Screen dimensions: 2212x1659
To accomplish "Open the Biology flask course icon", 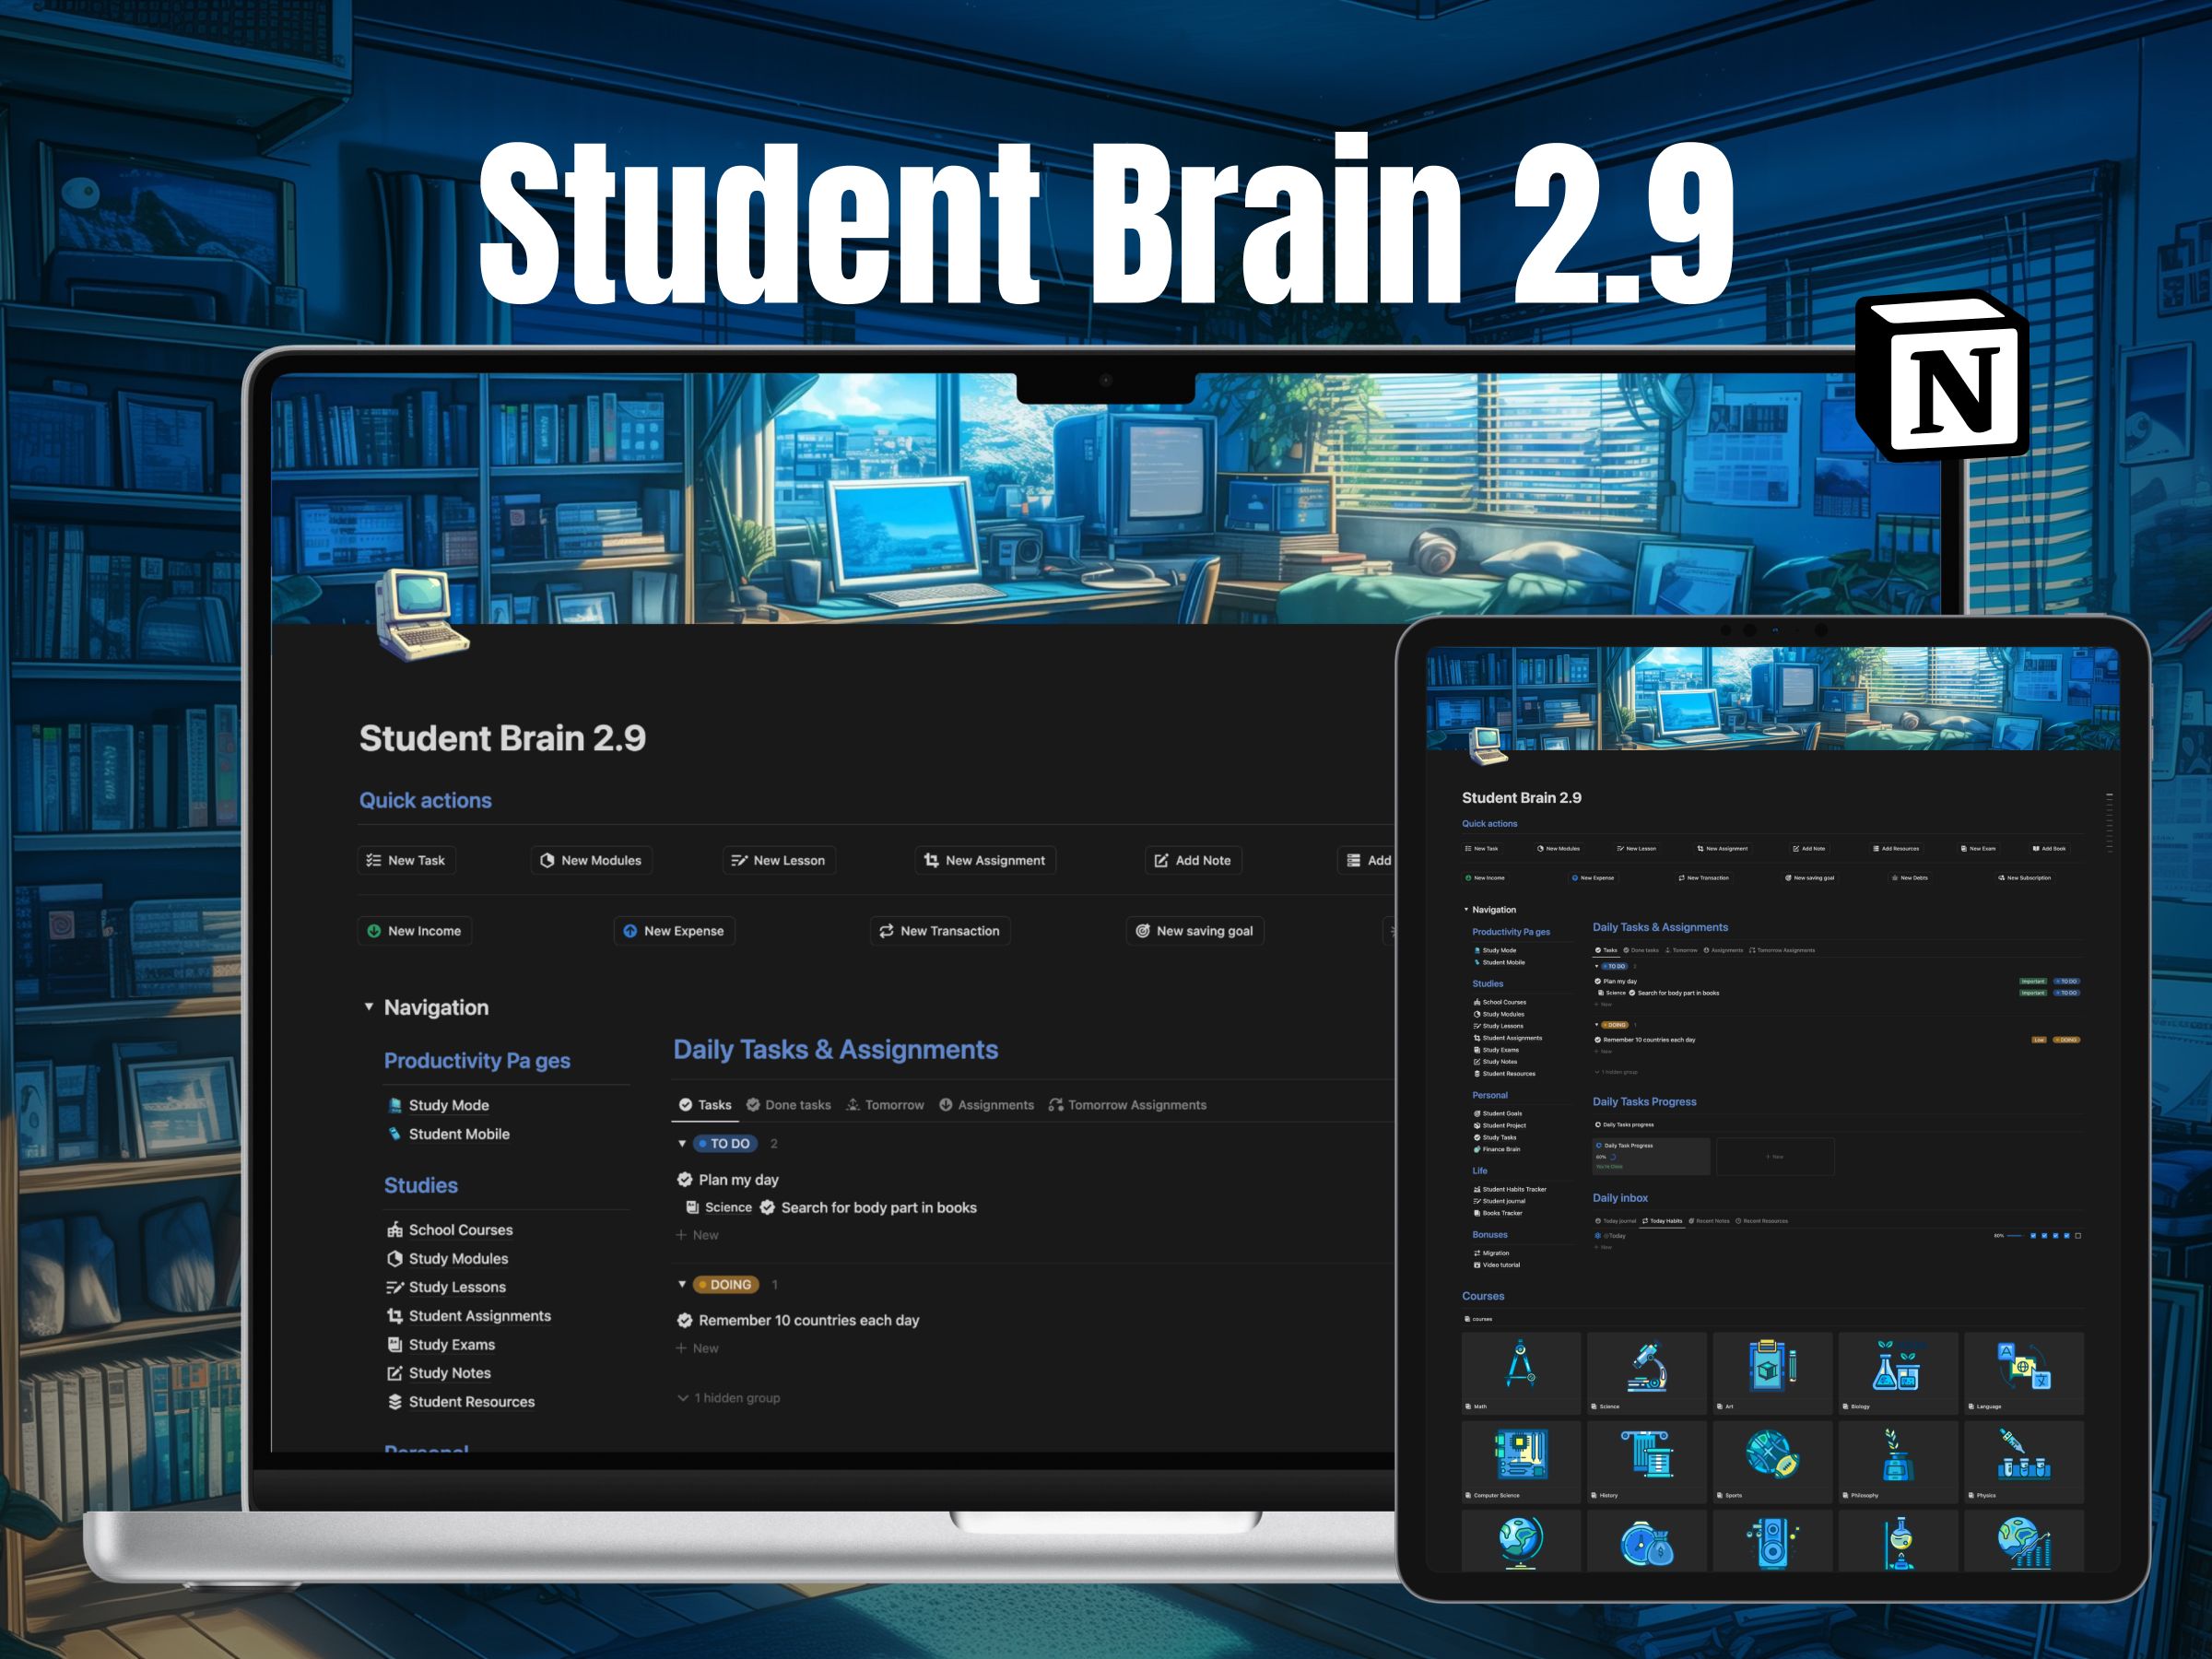I will [1896, 1366].
